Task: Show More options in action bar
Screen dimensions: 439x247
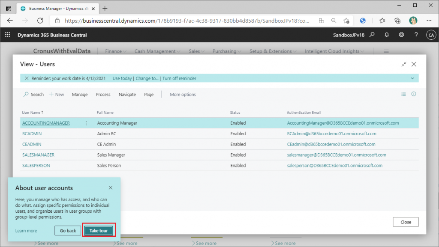Action: coord(183,95)
